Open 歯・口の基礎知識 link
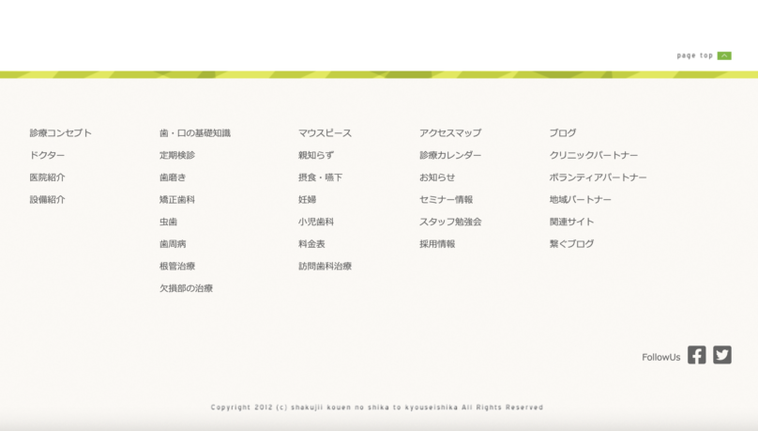The width and height of the screenshot is (758, 431). click(195, 133)
